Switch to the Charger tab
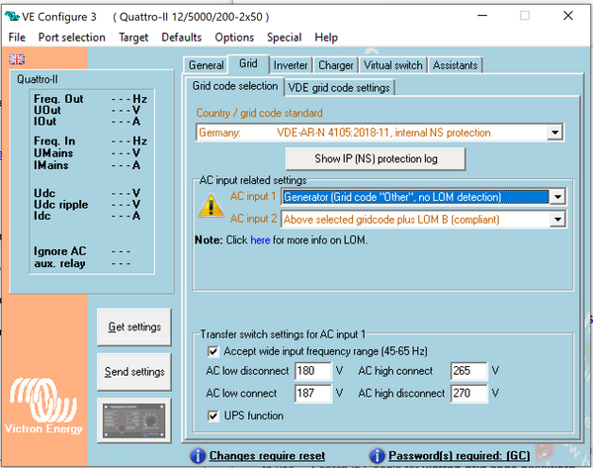 [x=336, y=65]
